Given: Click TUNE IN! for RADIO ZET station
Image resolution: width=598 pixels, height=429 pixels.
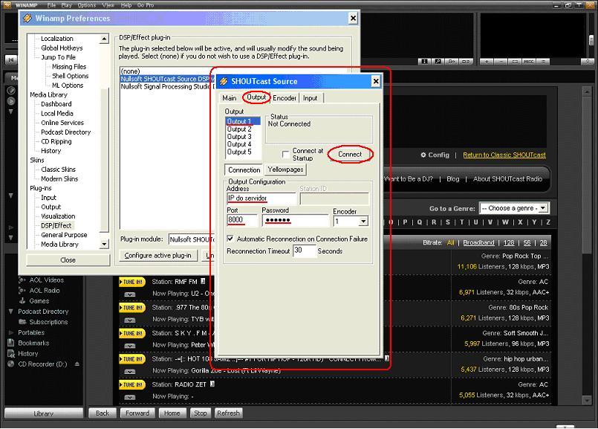Looking at the screenshot, I should coord(131,384).
